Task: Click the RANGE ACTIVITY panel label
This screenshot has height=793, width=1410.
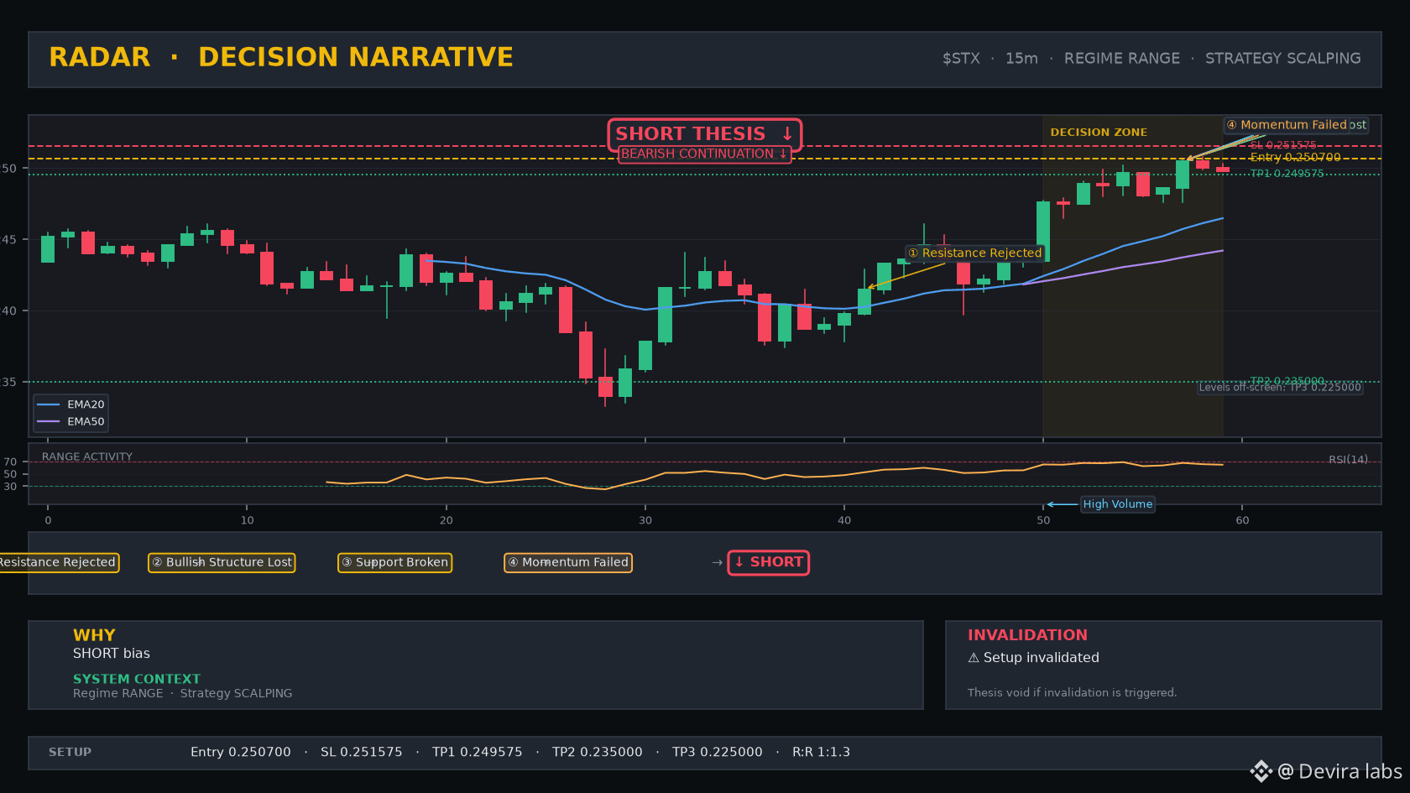Action: (87, 457)
